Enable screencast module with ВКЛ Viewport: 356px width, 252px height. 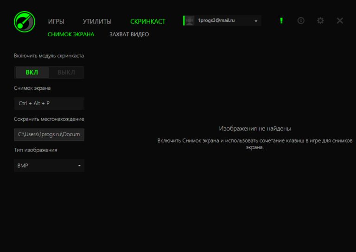[x=32, y=73]
